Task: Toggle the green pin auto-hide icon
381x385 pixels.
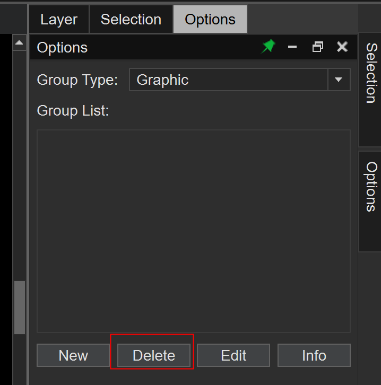Action: point(269,47)
